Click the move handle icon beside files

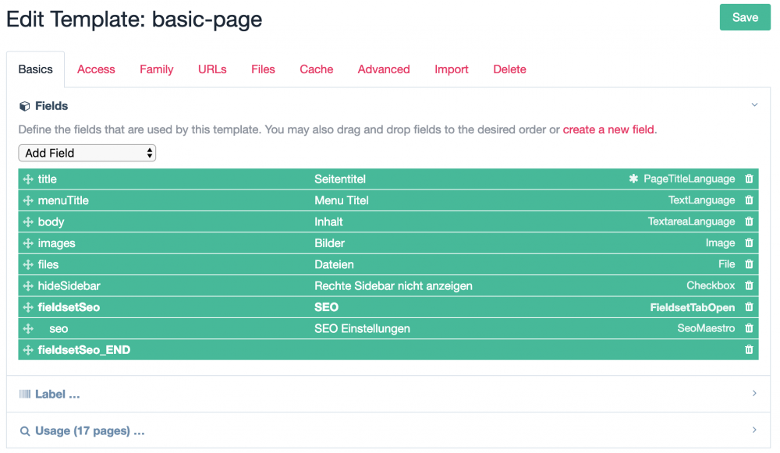click(x=29, y=265)
